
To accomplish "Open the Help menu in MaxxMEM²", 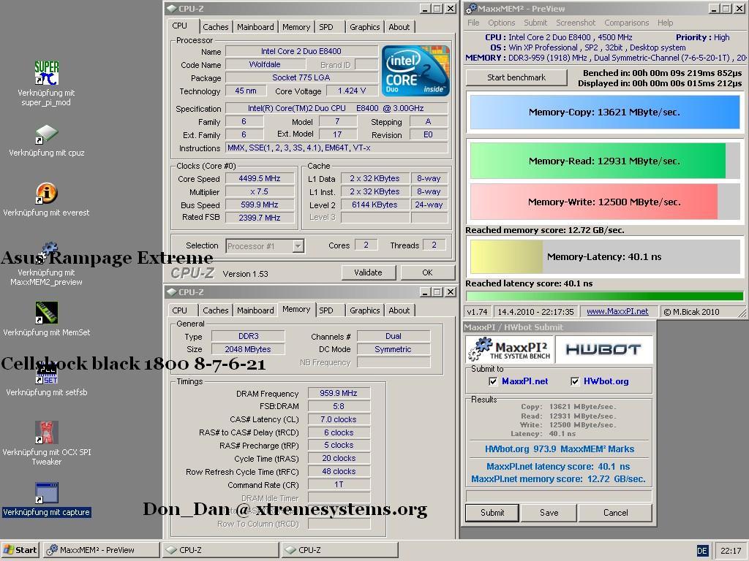I will click(665, 23).
